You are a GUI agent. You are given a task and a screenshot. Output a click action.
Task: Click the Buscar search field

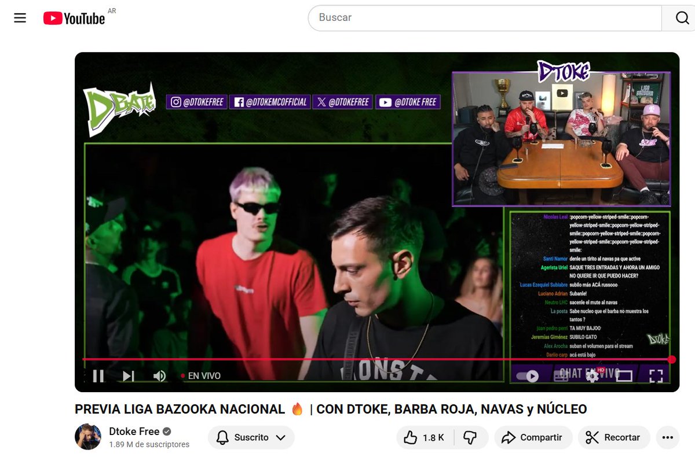485,18
